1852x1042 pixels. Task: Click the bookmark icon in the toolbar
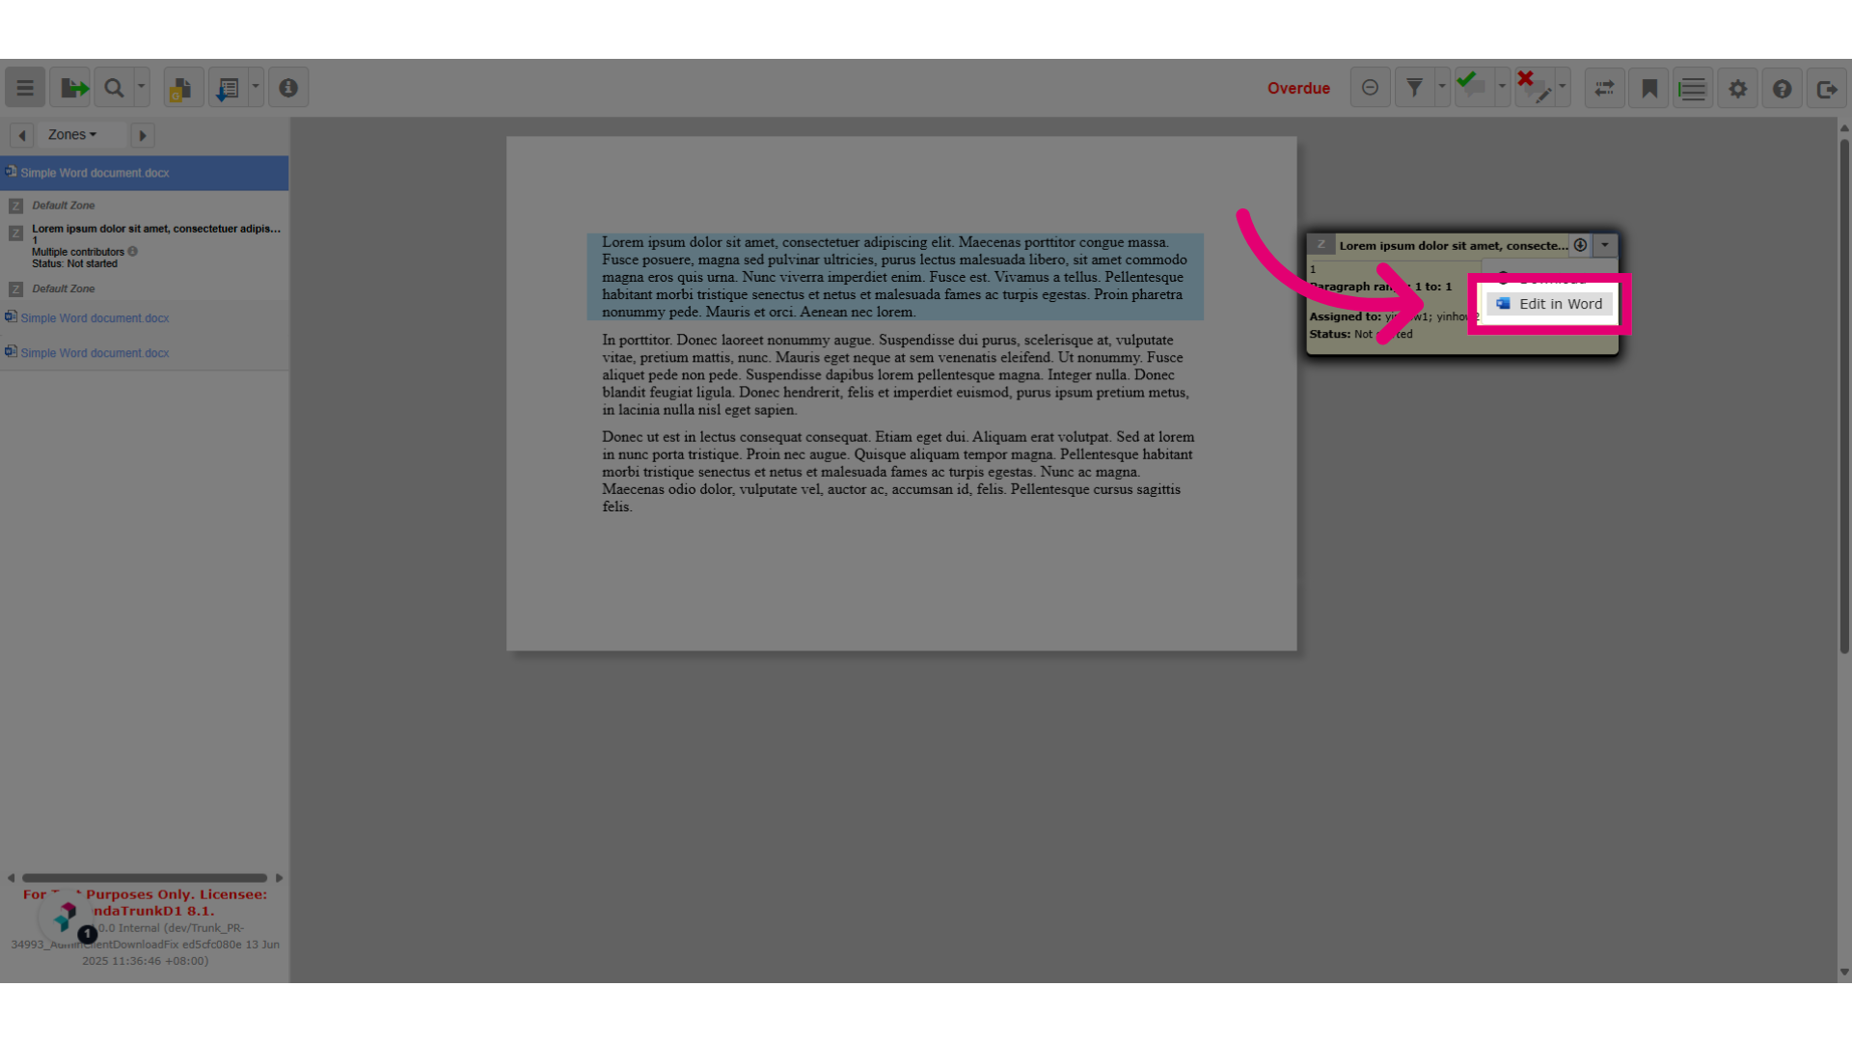tap(1649, 88)
